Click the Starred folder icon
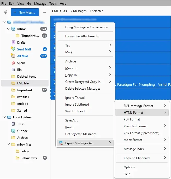The height and width of the screenshot is (179, 171). [13, 110]
